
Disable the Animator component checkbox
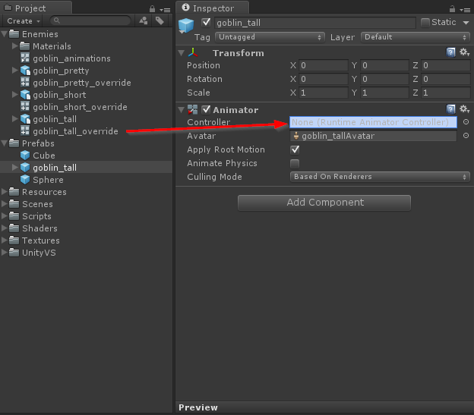click(206, 109)
